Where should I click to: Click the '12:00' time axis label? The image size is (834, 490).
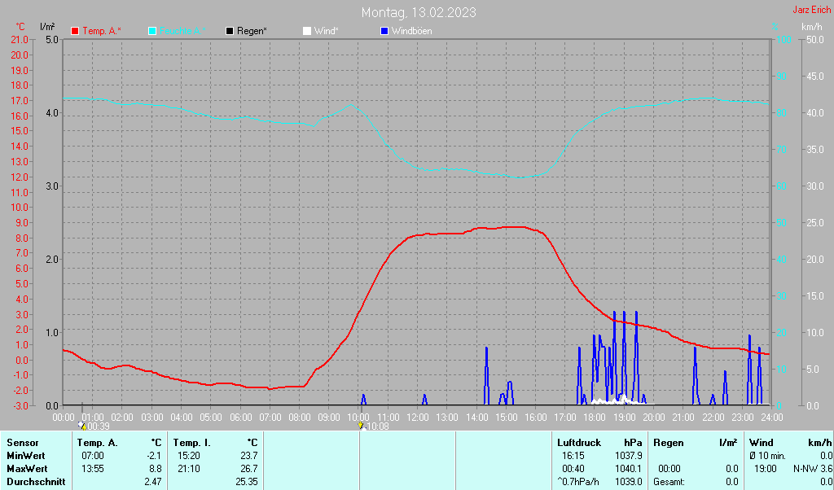coord(418,418)
